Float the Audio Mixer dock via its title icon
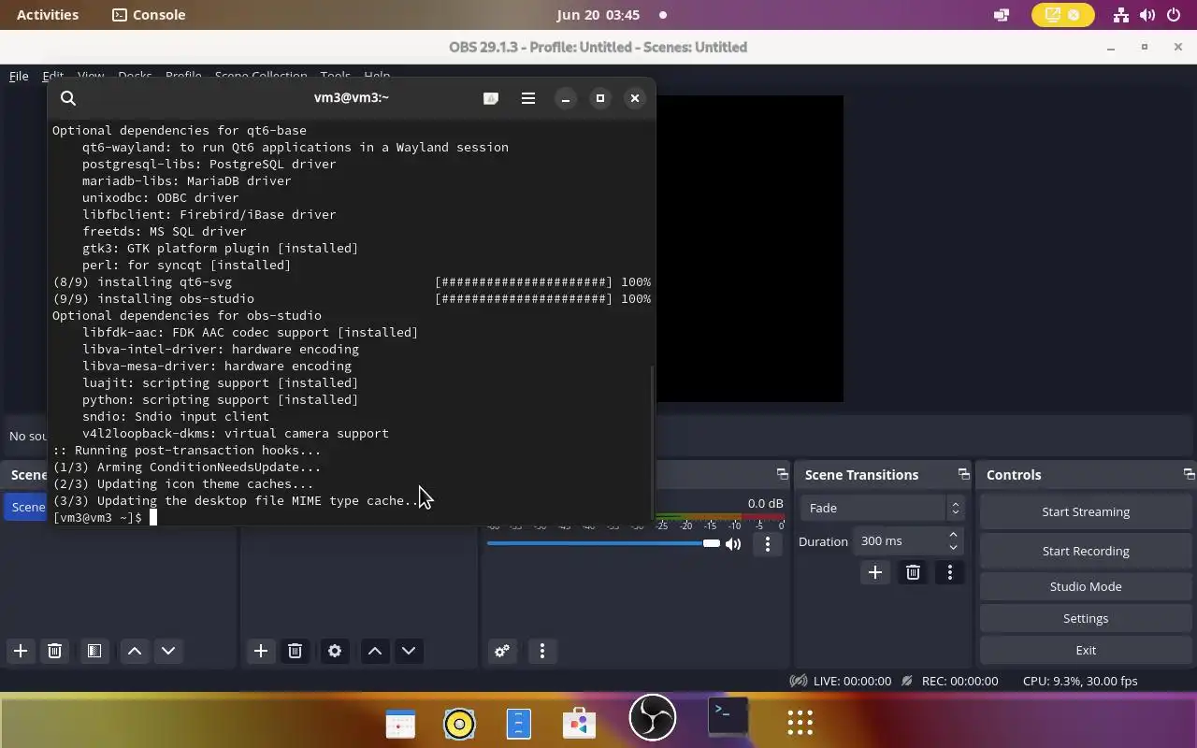 pyautogui.click(x=782, y=474)
